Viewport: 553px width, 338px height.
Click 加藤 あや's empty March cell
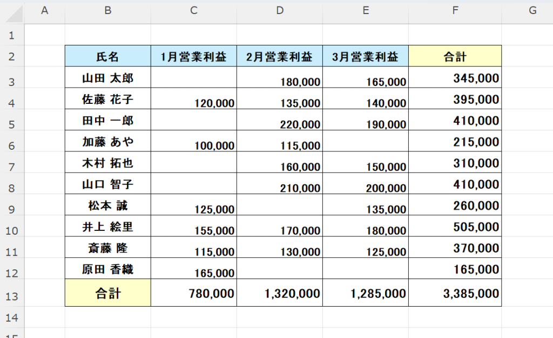366,142
